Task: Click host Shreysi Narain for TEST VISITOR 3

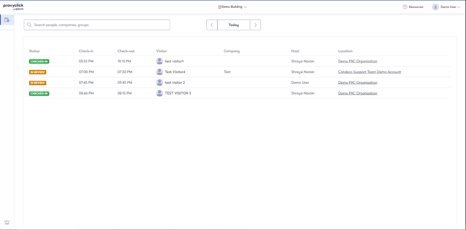Action: click(303, 93)
